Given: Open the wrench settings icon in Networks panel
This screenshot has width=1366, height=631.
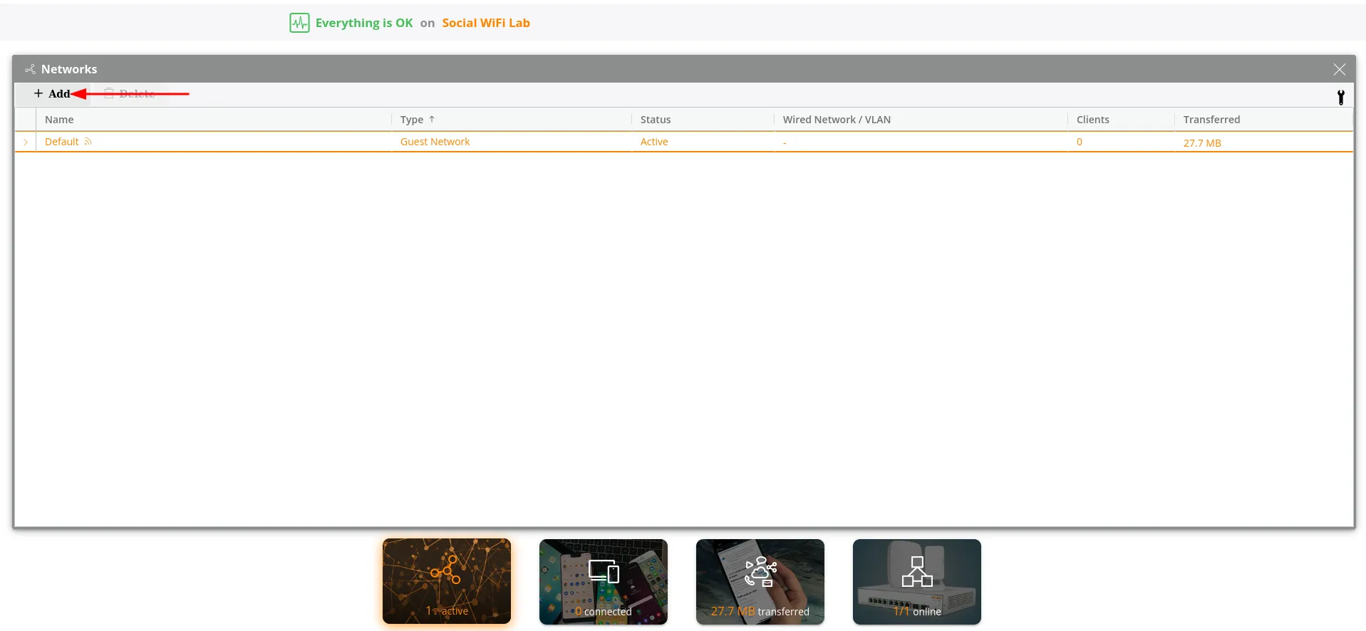Looking at the screenshot, I should coord(1340,98).
